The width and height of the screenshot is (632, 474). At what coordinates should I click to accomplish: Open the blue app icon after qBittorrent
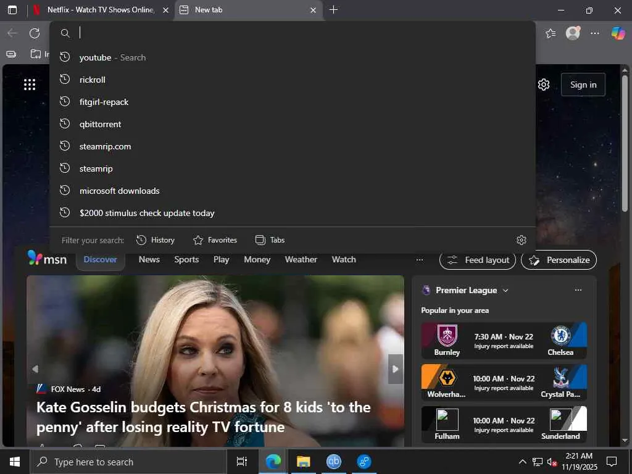(x=364, y=462)
